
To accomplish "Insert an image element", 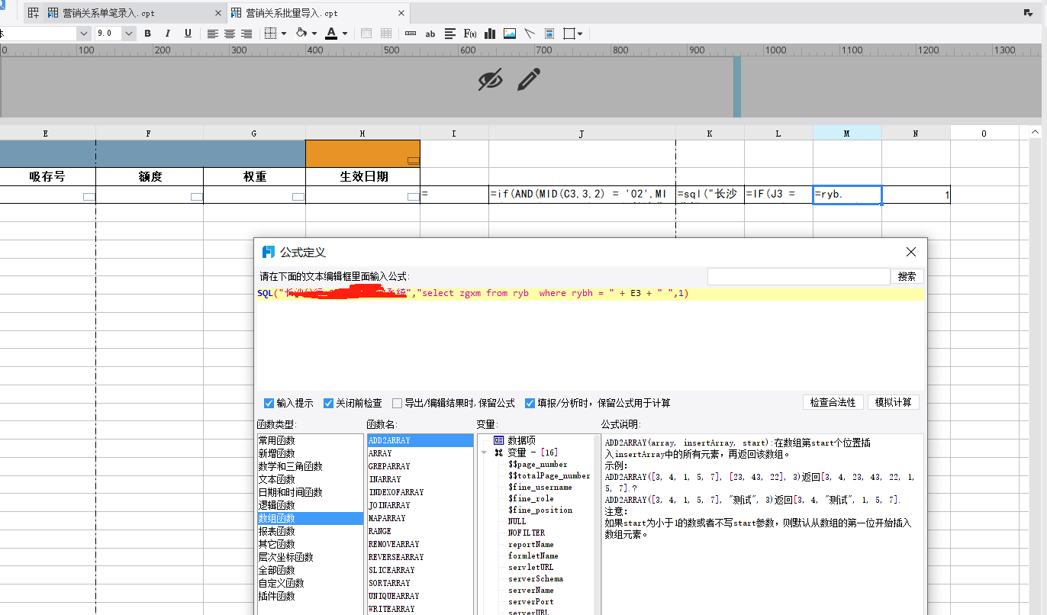I will click(x=510, y=34).
